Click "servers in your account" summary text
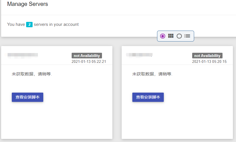The width and height of the screenshot is (236, 142). click(56, 24)
